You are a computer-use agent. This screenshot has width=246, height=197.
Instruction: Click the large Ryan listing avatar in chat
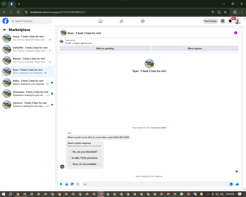(x=149, y=64)
